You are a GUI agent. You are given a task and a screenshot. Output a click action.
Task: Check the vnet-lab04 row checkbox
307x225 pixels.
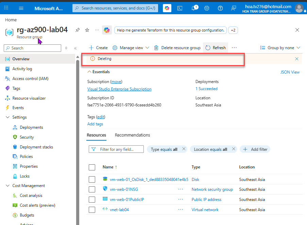[x=92, y=210]
